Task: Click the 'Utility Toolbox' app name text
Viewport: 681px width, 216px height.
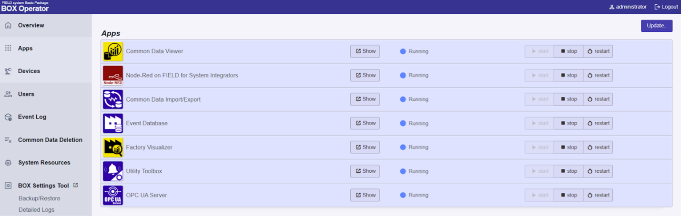Action: [144, 171]
